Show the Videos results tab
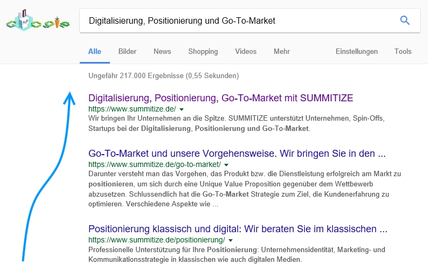The image size is (431, 271). click(x=246, y=51)
